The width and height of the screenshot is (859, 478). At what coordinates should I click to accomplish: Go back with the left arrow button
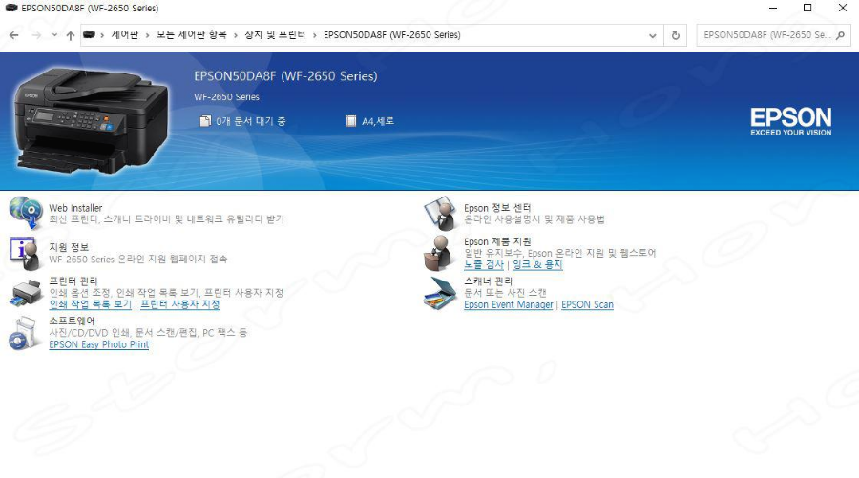[14, 35]
